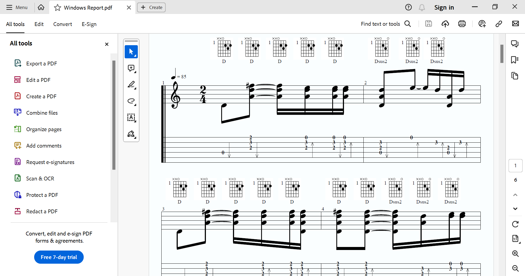Go to the next page

click(x=515, y=209)
